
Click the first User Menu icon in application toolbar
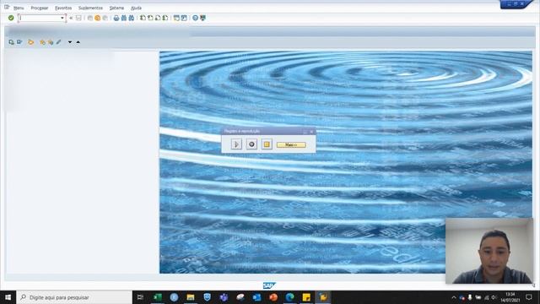pyautogui.click(x=11, y=42)
